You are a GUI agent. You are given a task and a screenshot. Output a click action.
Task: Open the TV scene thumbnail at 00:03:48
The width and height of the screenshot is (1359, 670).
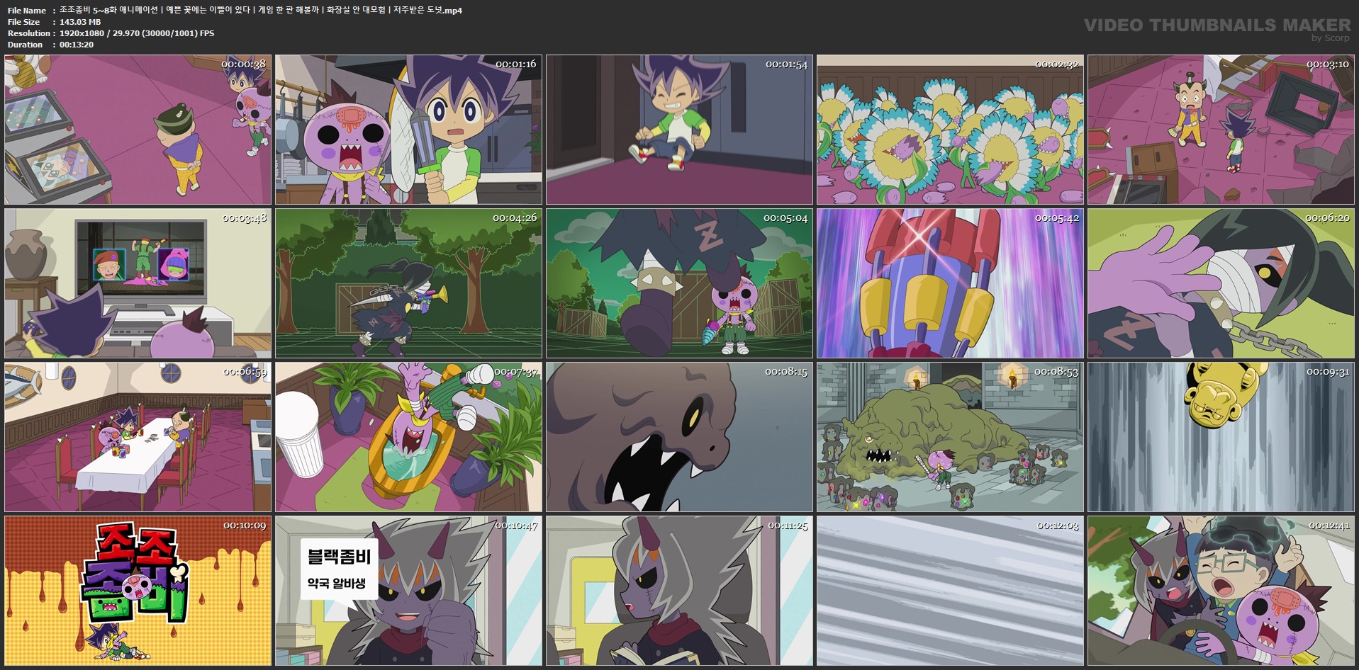pyautogui.click(x=138, y=283)
